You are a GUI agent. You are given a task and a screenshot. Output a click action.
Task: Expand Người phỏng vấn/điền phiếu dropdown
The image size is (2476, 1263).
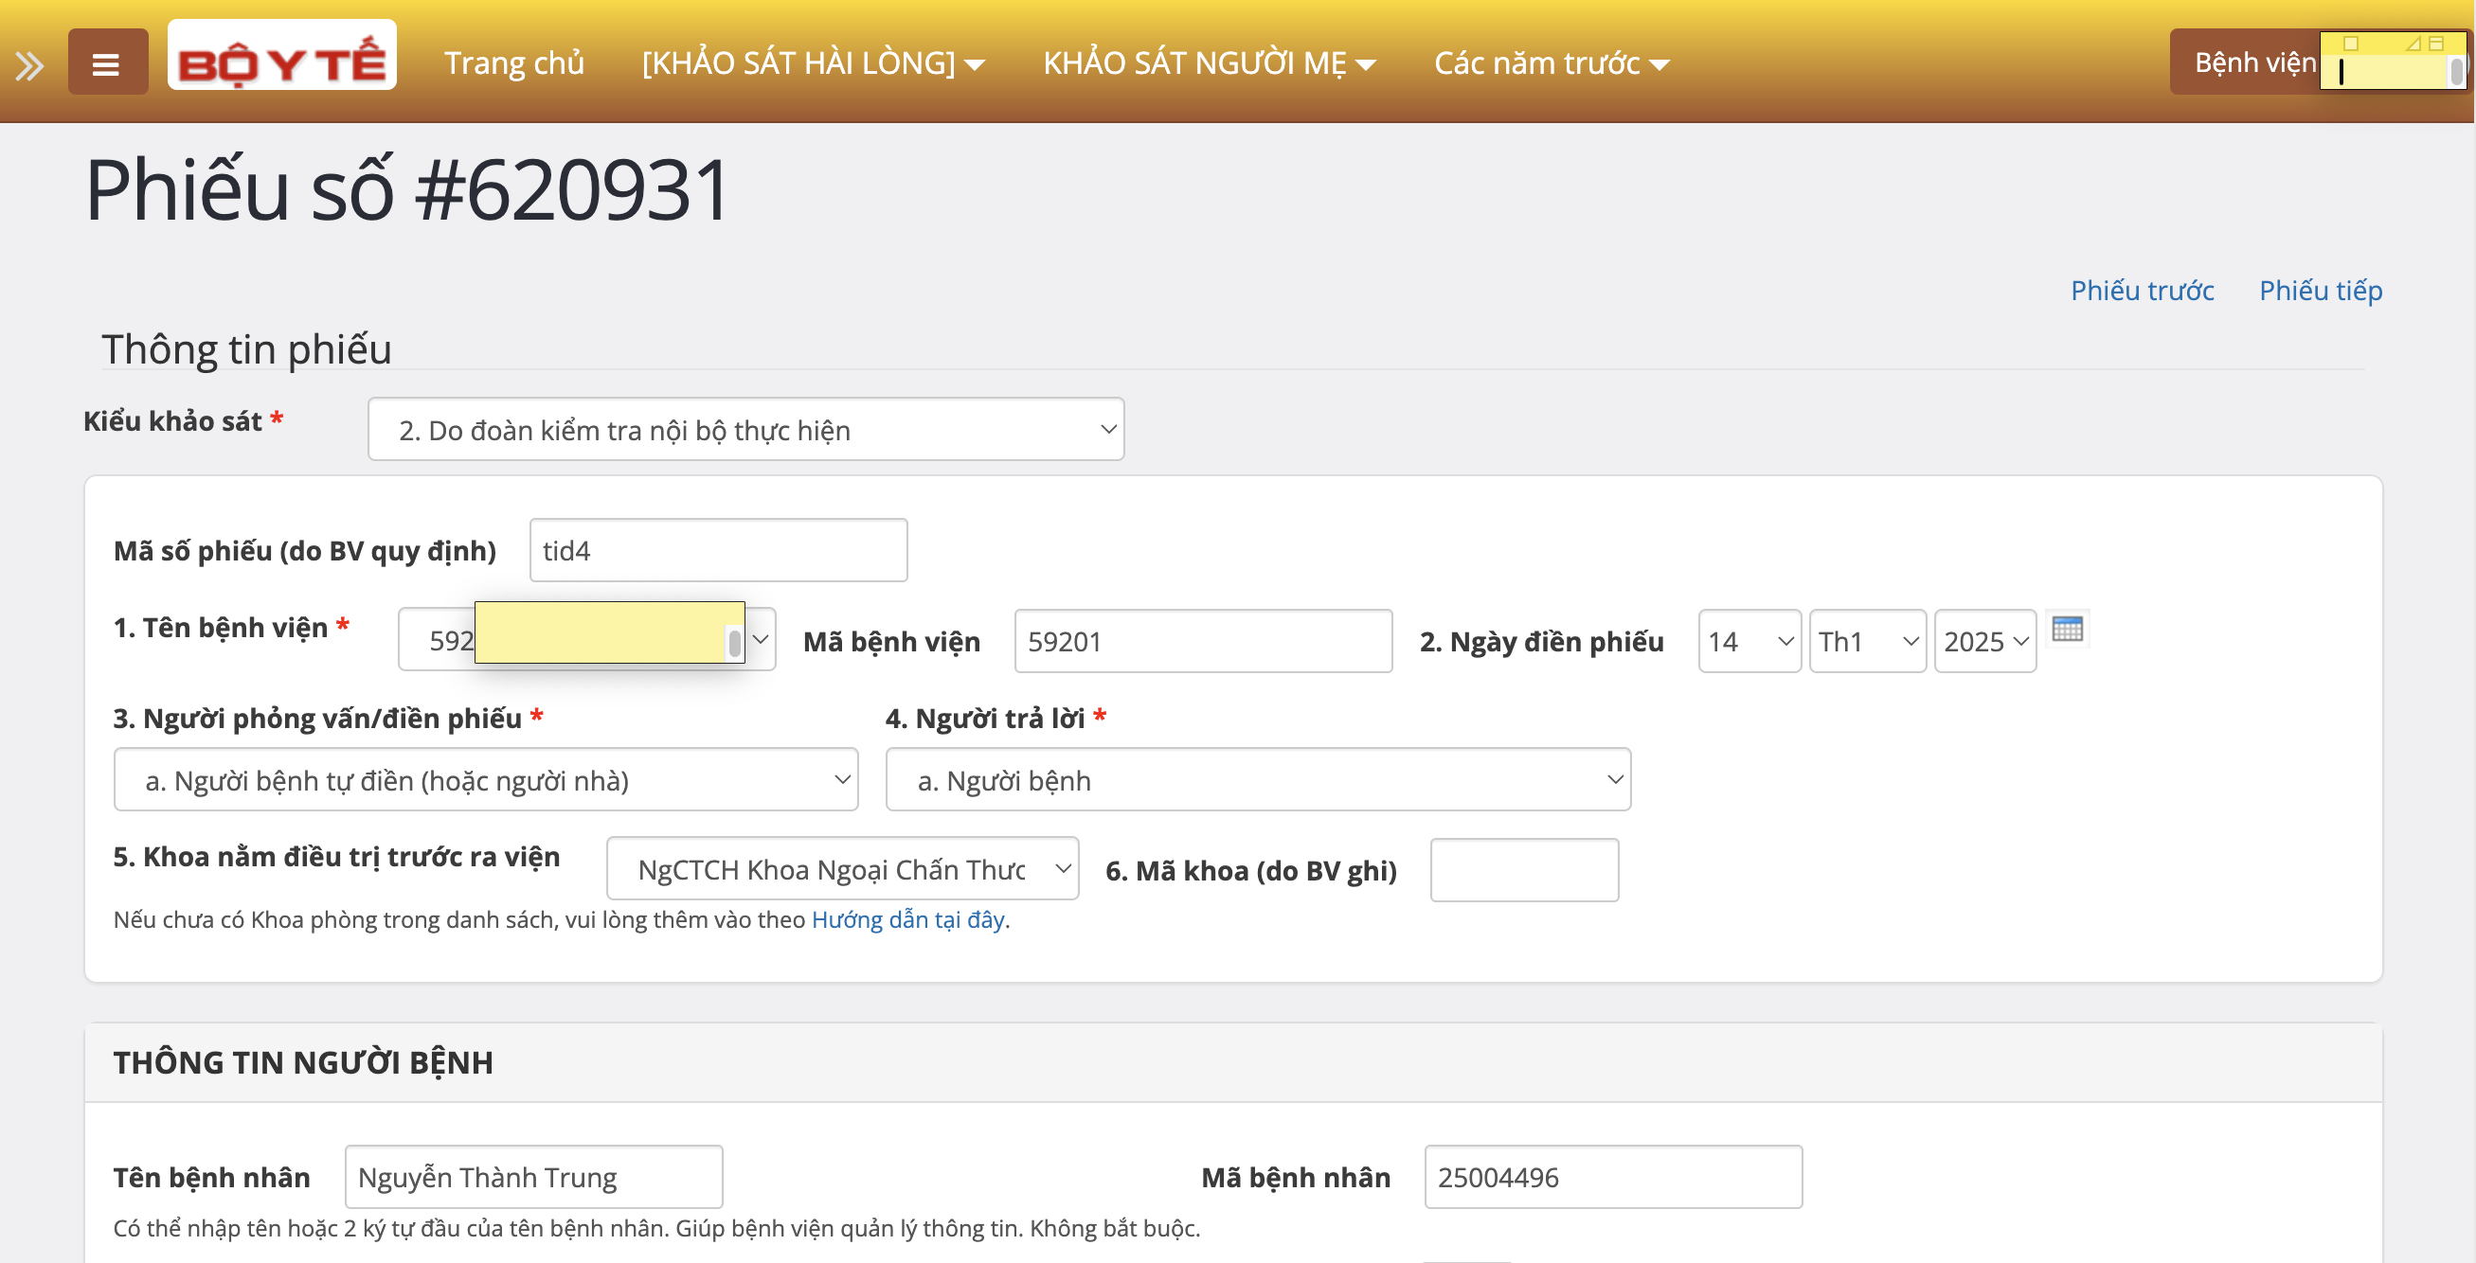(x=485, y=780)
